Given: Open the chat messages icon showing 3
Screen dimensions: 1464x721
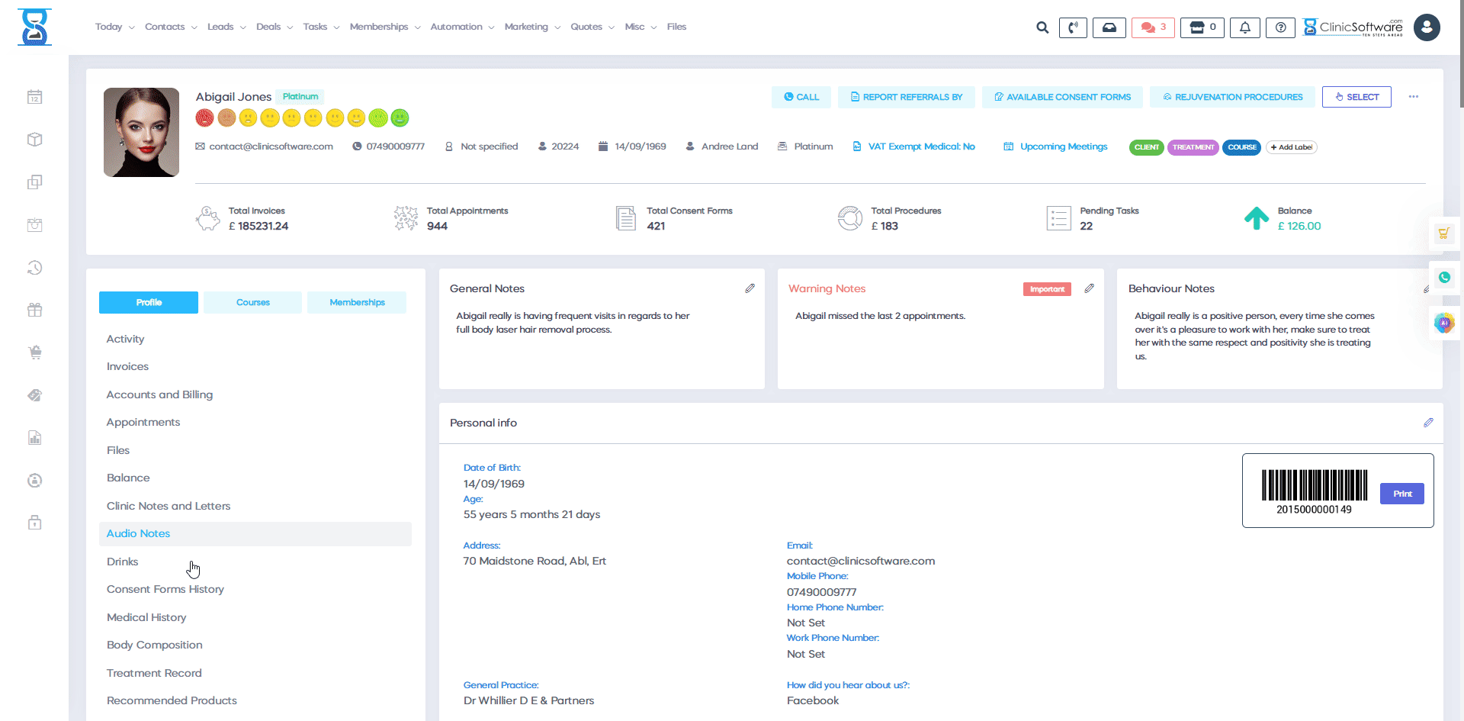Looking at the screenshot, I should pos(1152,27).
